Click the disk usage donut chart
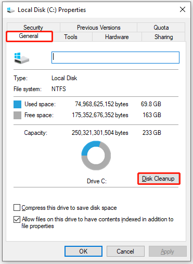193x264 pixels. pos(96,156)
